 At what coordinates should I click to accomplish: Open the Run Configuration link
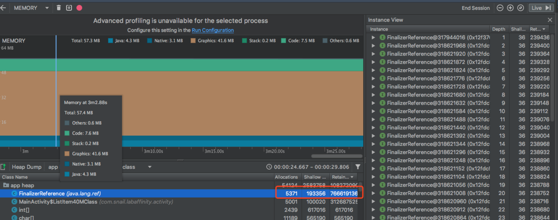(x=213, y=30)
